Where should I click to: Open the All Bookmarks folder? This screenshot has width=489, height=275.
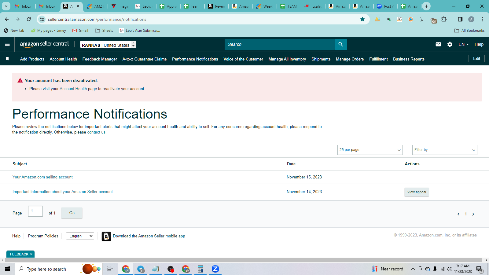[x=469, y=31]
